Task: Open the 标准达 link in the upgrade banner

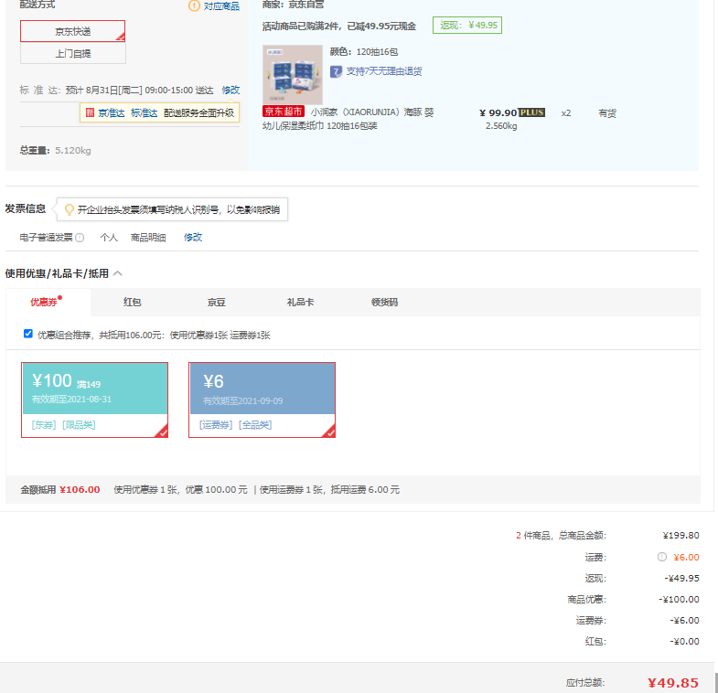Action: click(144, 112)
